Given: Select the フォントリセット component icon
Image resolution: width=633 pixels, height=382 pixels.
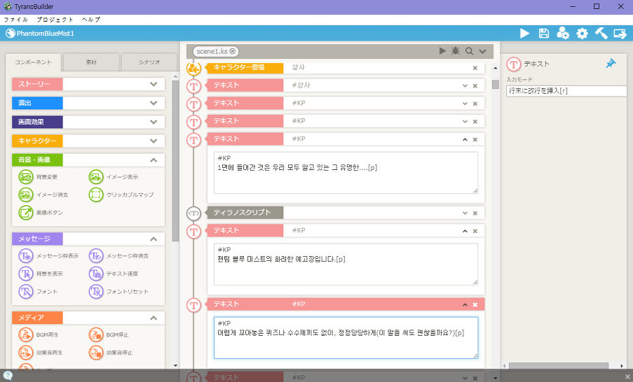Looking at the screenshot, I should tap(96, 291).
